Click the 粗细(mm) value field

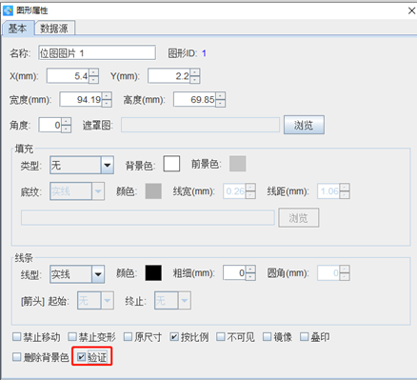(234, 273)
